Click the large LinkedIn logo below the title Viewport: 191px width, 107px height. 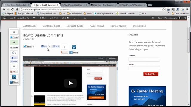tap(74, 47)
